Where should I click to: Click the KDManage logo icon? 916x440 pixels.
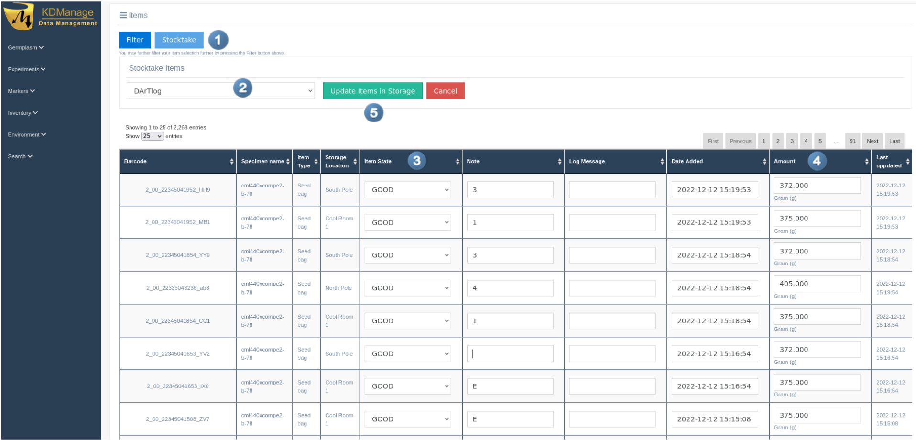pyautogui.click(x=19, y=17)
